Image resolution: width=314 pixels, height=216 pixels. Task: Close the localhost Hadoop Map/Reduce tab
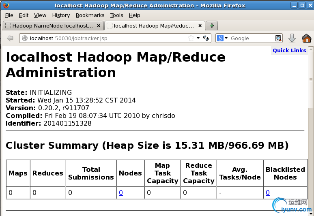200,26
